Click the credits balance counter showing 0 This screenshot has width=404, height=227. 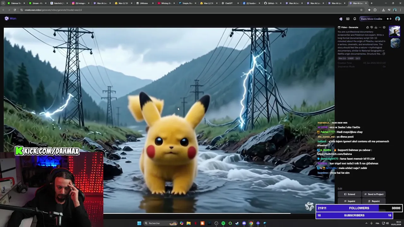coord(389,19)
